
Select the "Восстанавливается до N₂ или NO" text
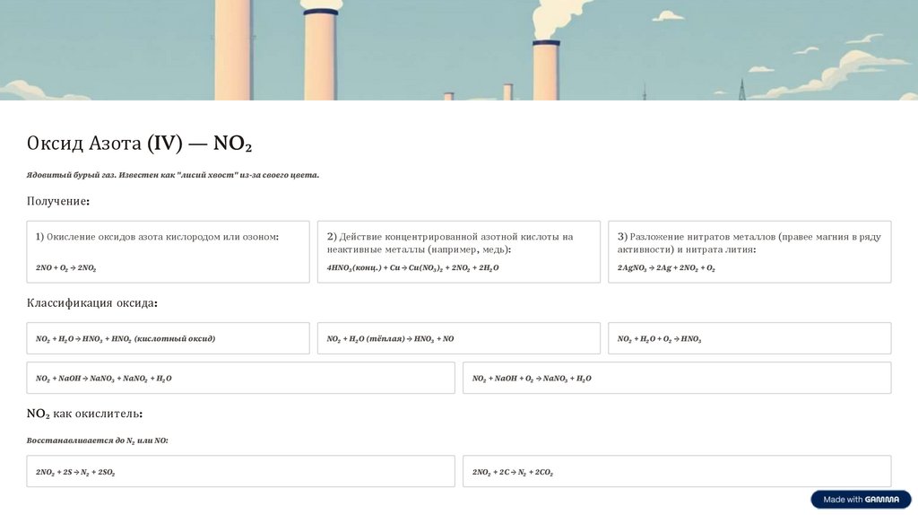pos(98,441)
